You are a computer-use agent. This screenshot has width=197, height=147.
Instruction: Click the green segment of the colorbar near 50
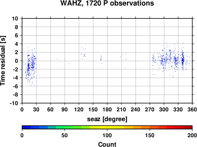[65, 127]
